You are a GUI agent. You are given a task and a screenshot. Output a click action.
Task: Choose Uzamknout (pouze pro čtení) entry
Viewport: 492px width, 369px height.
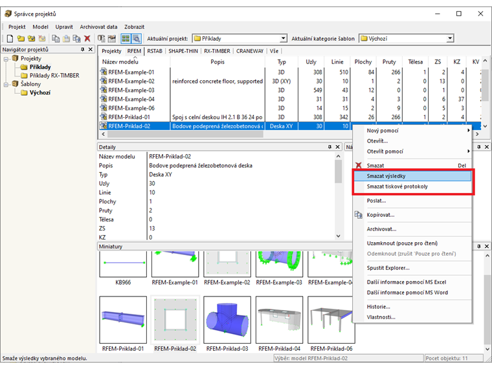coord(412,243)
